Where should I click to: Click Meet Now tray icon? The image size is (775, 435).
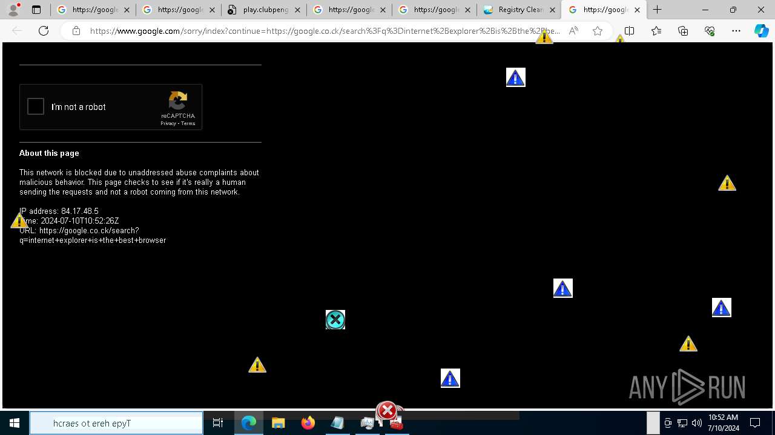click(x=668, y=423)
